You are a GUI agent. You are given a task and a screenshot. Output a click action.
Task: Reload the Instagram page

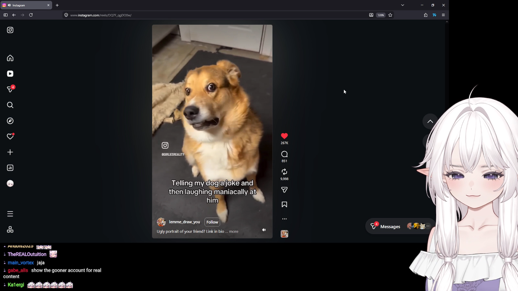click(x=31, y=15)
